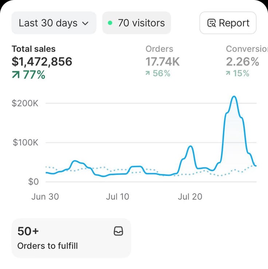Click the Orders 56% increase arrow

click(147, 73)
